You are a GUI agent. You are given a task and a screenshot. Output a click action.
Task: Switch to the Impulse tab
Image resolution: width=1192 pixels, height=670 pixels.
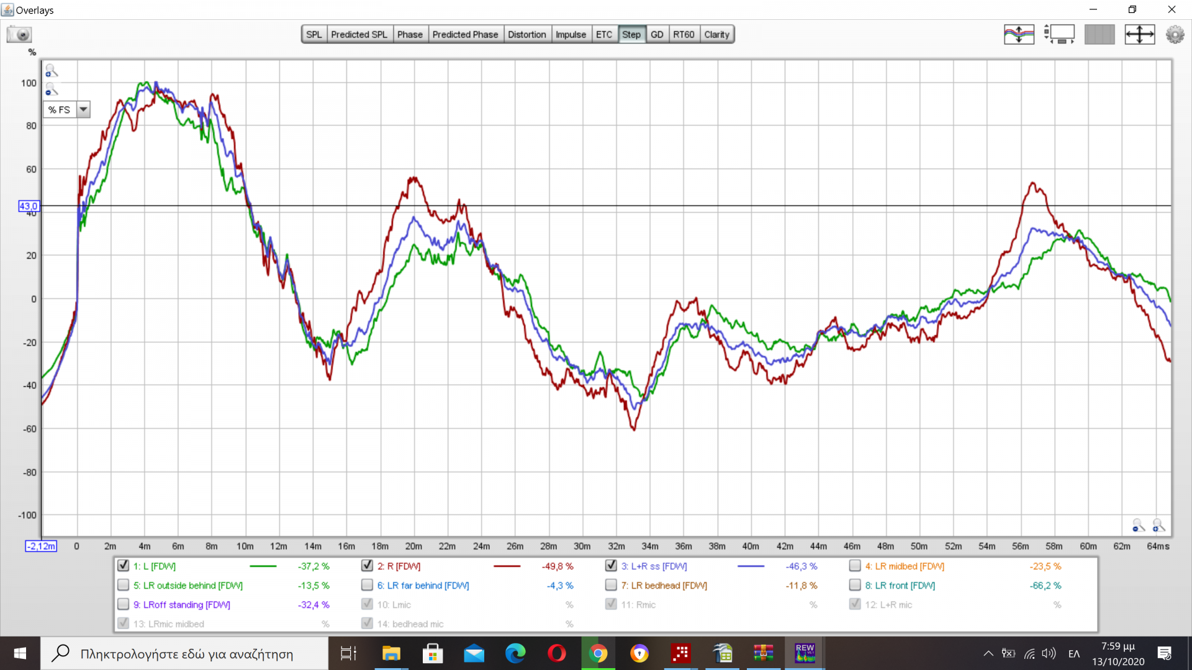[570, 34]
